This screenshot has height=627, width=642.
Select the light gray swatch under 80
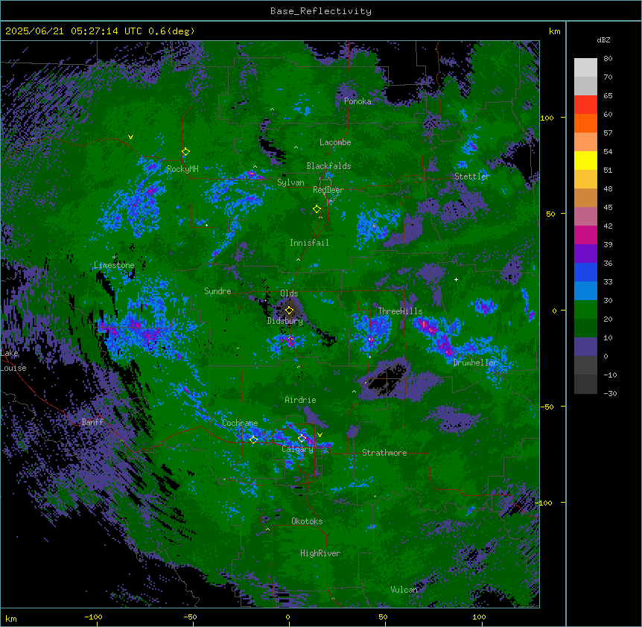[585, 68]
